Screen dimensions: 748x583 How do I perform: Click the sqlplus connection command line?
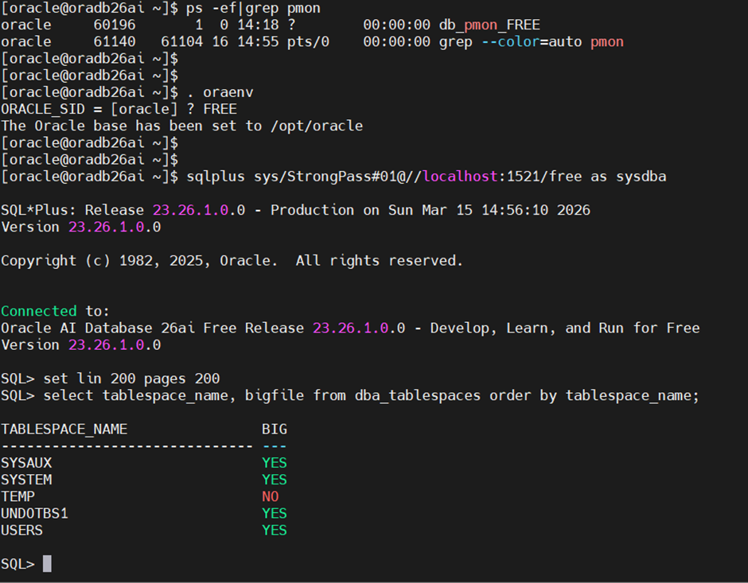[426, 177]
